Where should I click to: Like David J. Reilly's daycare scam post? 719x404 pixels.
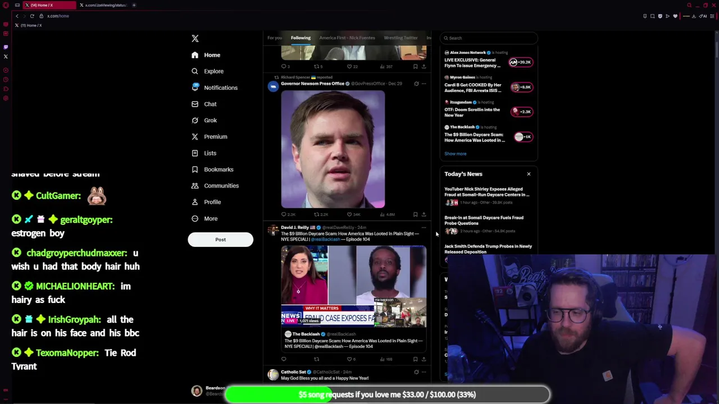point(351,359)
